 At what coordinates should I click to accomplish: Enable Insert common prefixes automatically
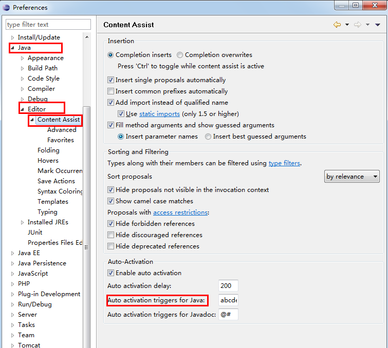coord(110,91)
